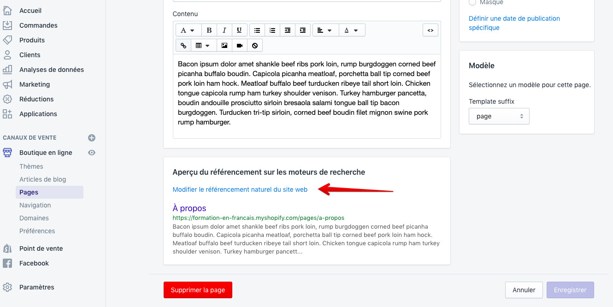Select the Pages submenu item
The image size is (613, 307).
[49, 192]
